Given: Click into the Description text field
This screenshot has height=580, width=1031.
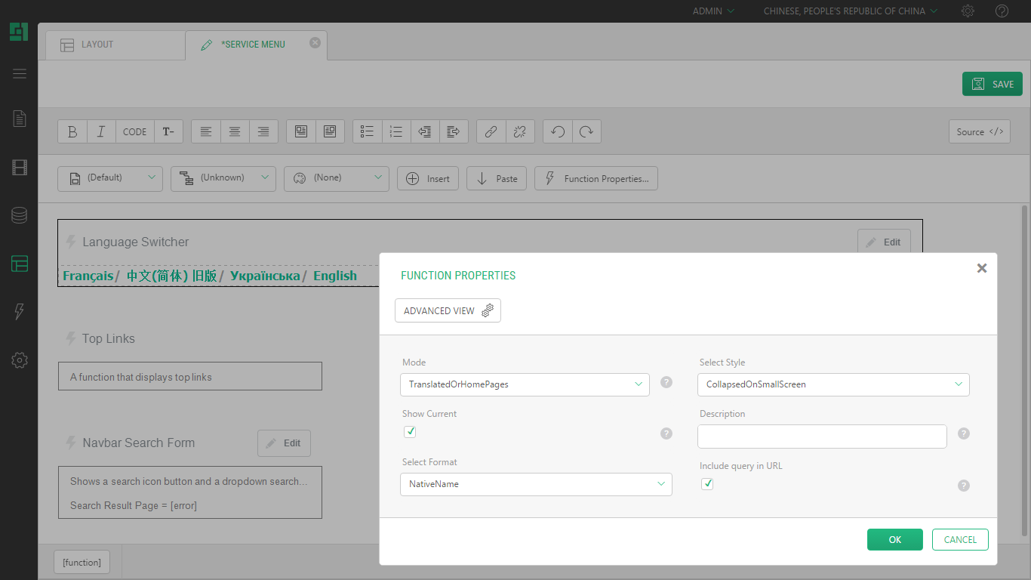Looking at the screenshot, I should point(822,437).
